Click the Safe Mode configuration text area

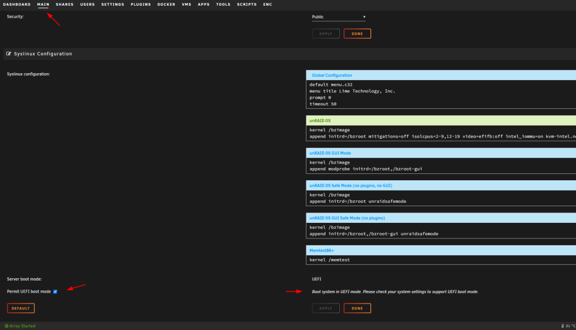441,198
